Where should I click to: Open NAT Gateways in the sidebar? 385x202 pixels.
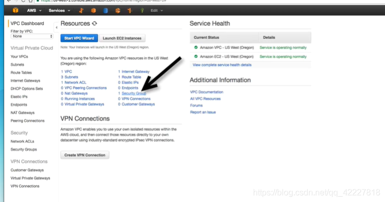22,113
